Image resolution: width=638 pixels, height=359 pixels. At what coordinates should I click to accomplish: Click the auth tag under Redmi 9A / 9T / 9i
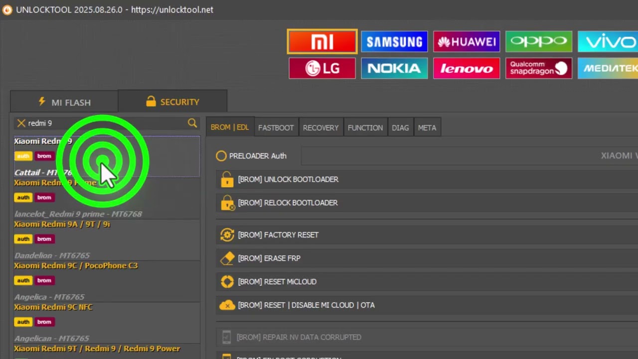tap(23, 239)
